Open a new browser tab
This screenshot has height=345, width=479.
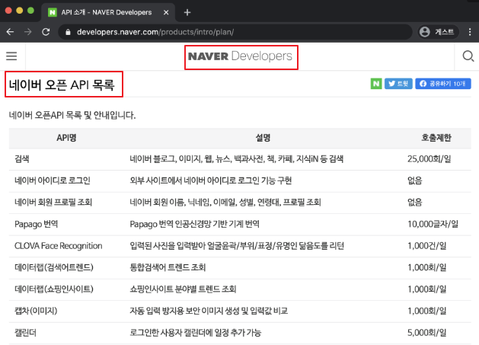tap(187, 12)
